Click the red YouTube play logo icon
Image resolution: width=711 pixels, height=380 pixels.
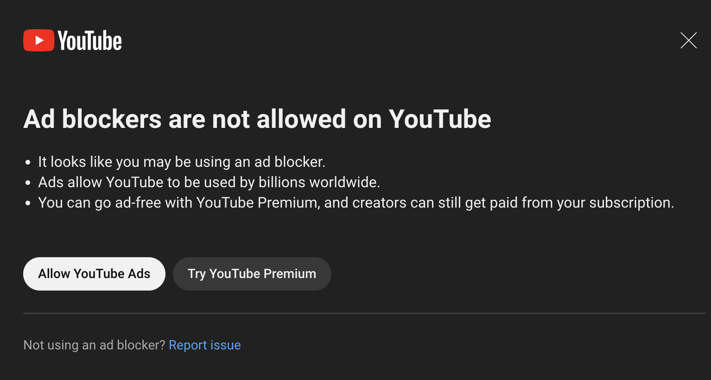coord(39,40)
